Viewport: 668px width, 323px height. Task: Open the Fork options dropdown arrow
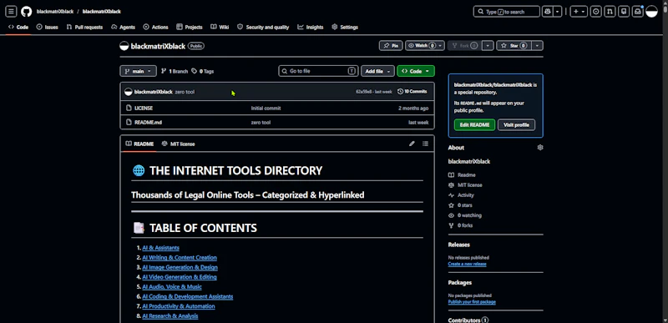[488, 46]
